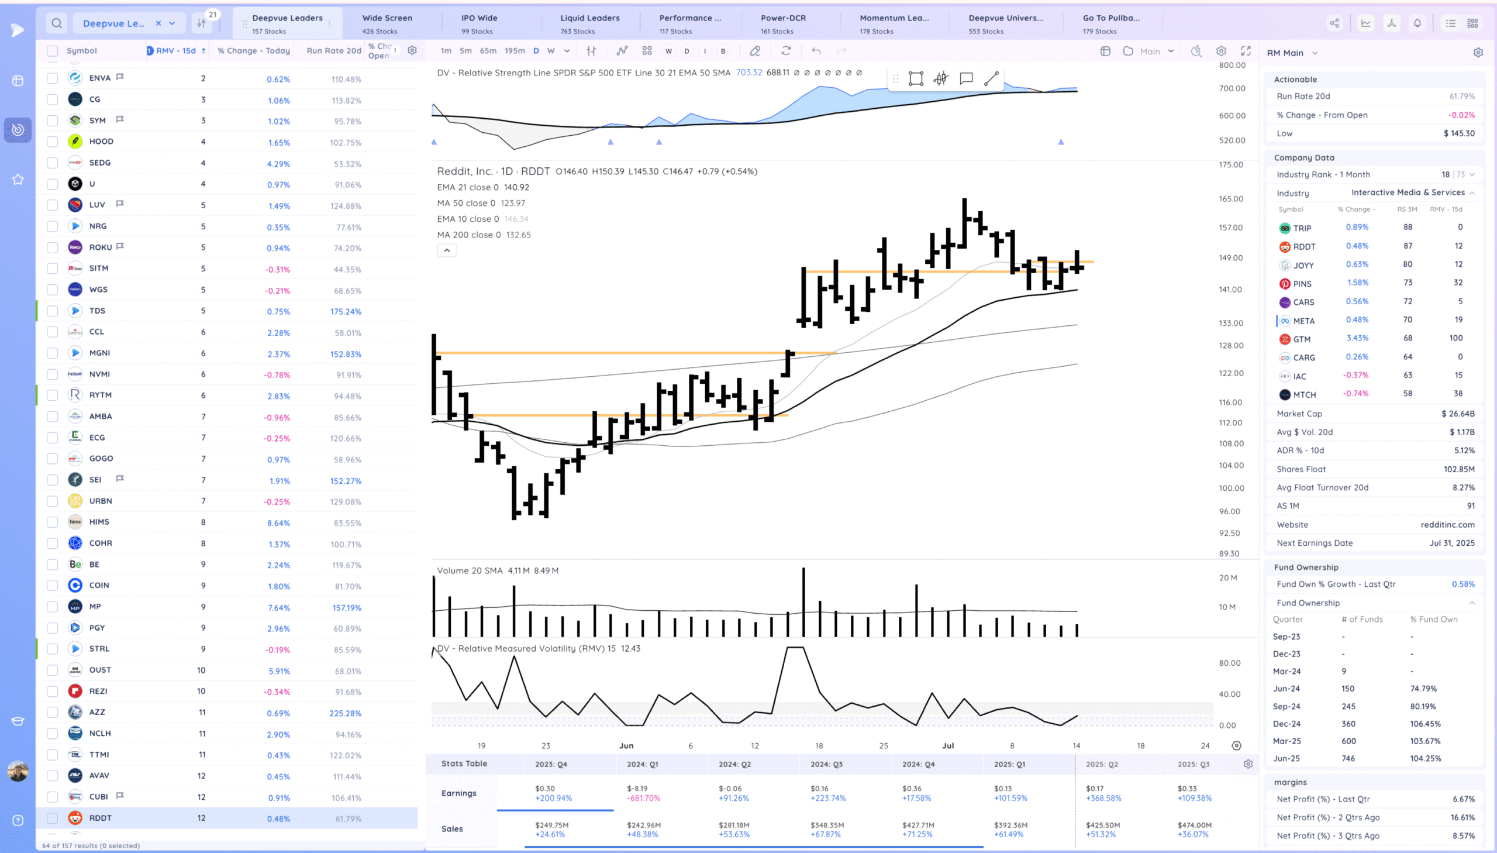
Task: Click the eraser icon in the chart toolbar
Action: click(755, 51)
